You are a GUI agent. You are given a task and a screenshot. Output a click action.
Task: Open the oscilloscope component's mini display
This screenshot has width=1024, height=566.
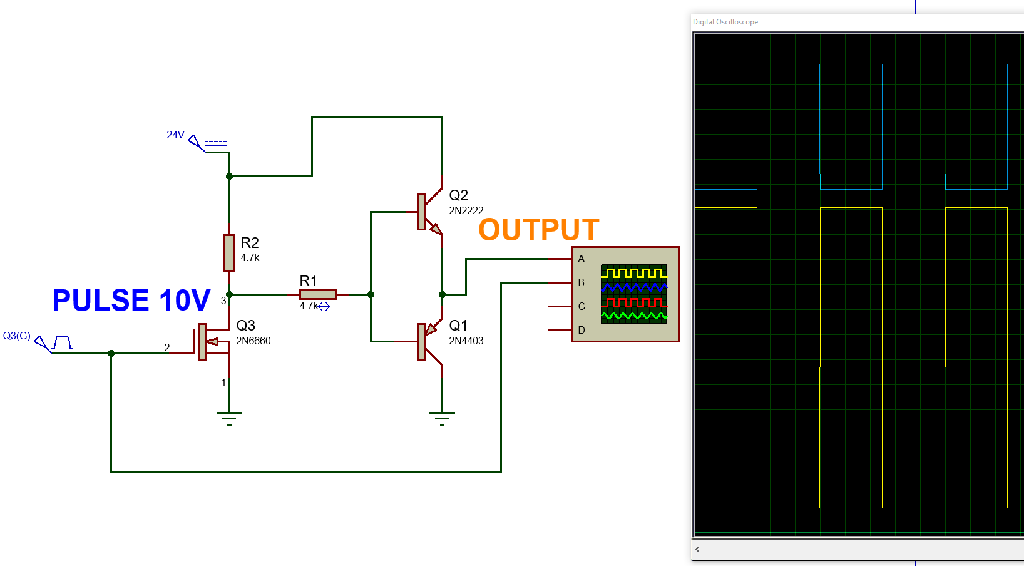coord(634,294)
